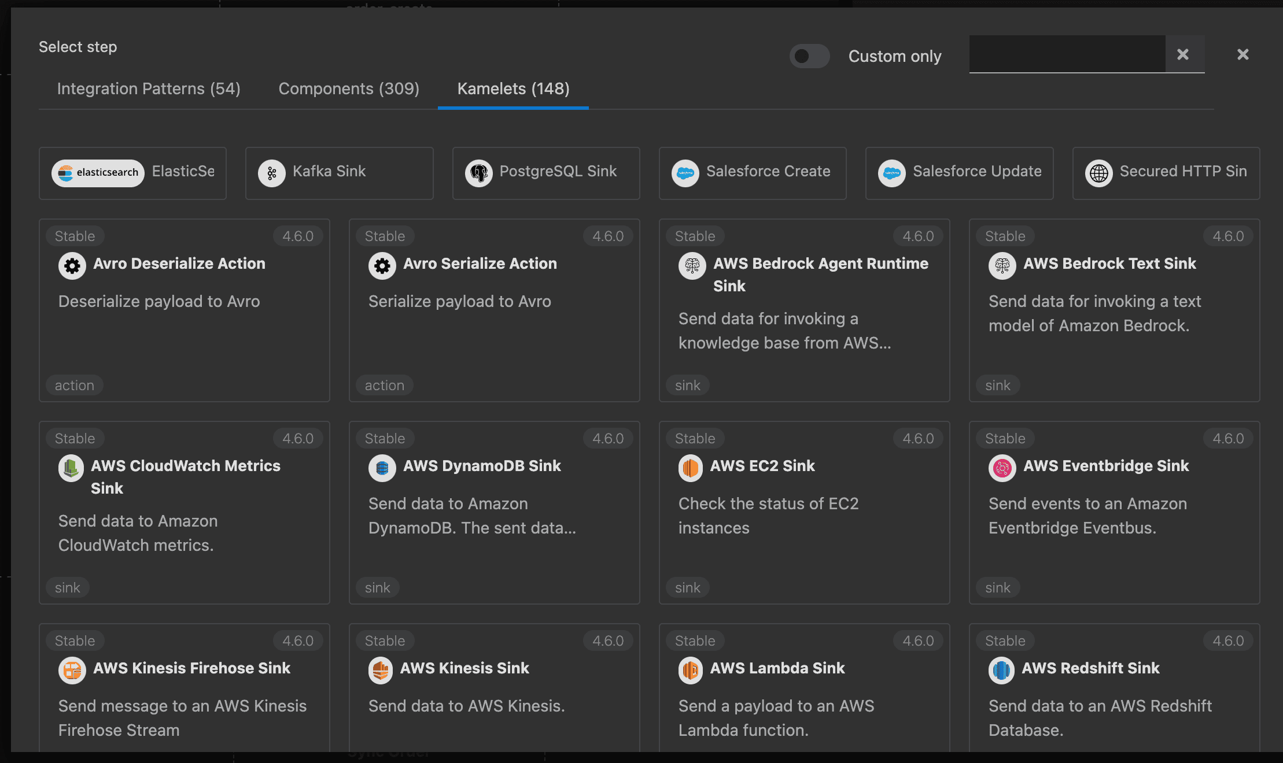Click the AWS Kinesis Firehose icon
Viewport: 1283px width, 763px height.
click(x=72, y=671)
